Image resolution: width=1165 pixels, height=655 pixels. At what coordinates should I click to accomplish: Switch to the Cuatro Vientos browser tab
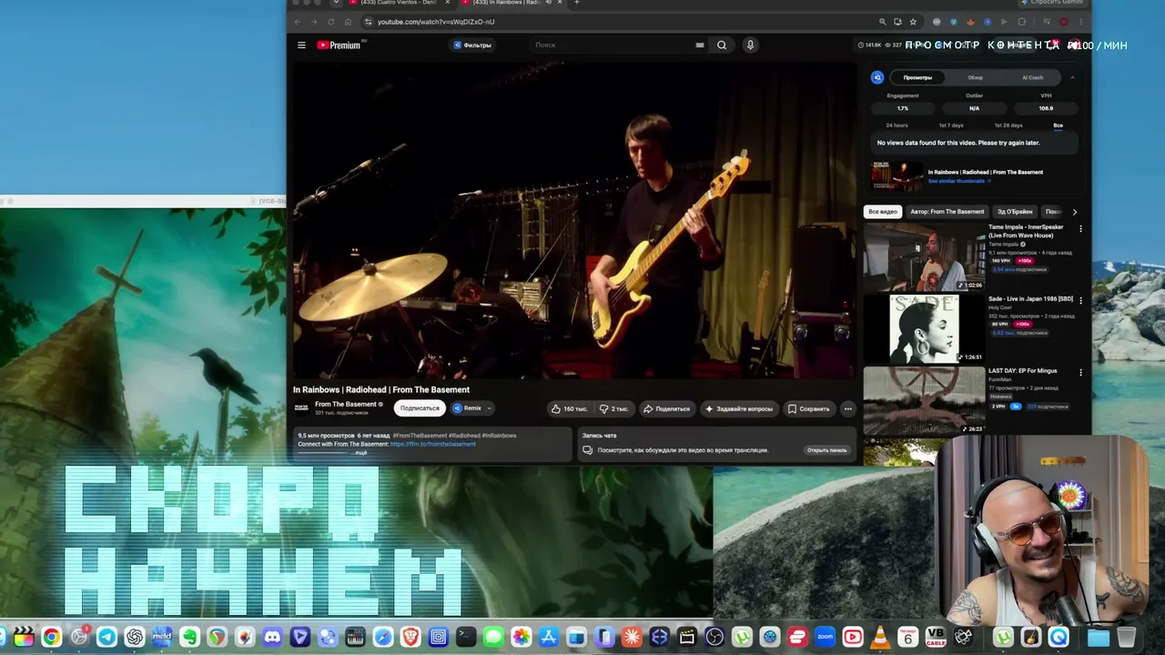point(398,3)
